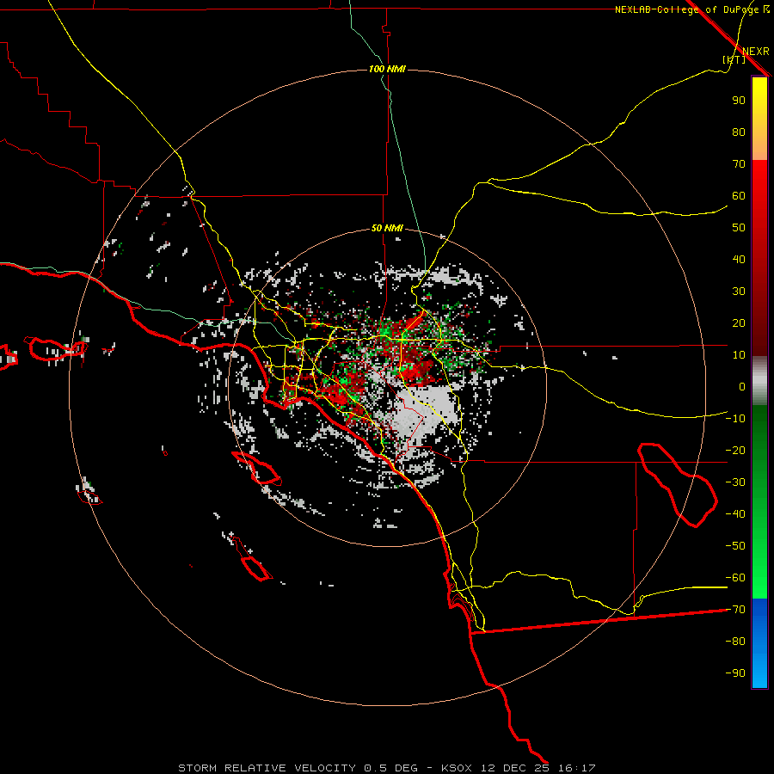Screen dimensions: 774x774
Task: Select the -20 scale label
Action: point(735,451)
